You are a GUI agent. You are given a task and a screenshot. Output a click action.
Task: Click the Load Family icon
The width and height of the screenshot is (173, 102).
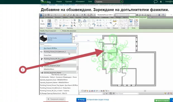[x=131, y=23]
